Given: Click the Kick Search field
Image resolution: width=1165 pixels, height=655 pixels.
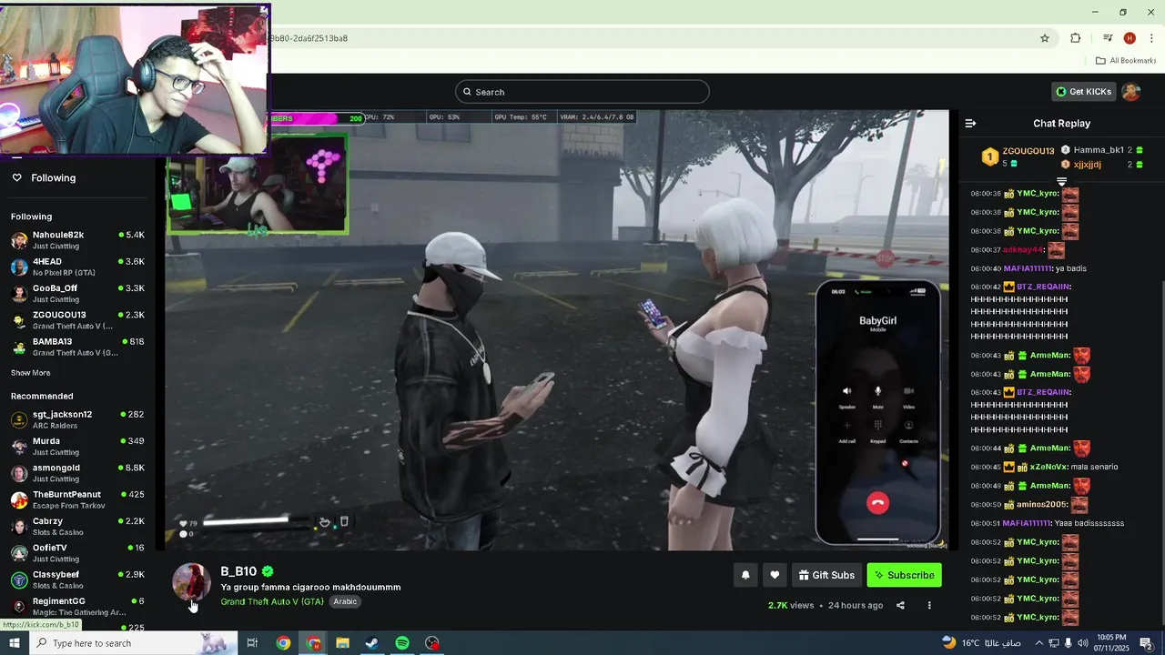Looking at the screenshot, I should click(x=582, y=92).
